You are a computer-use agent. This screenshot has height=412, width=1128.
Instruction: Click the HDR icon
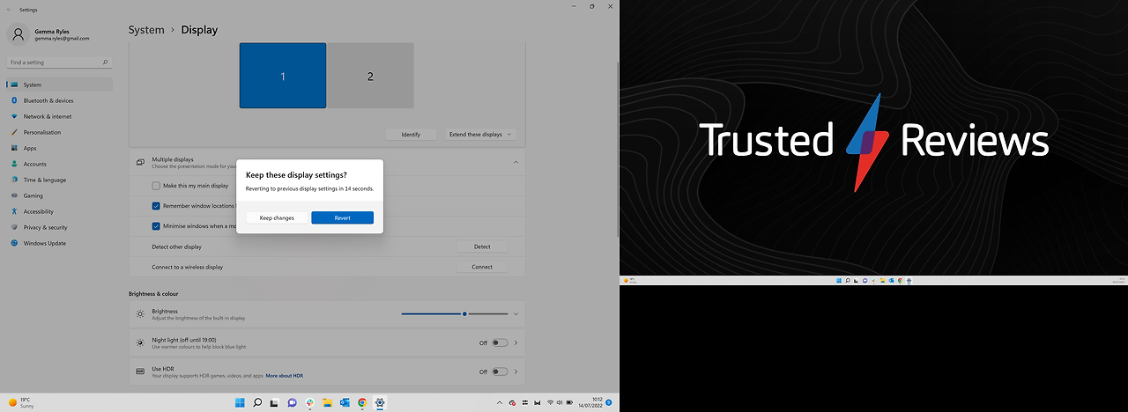pos(140,372)
